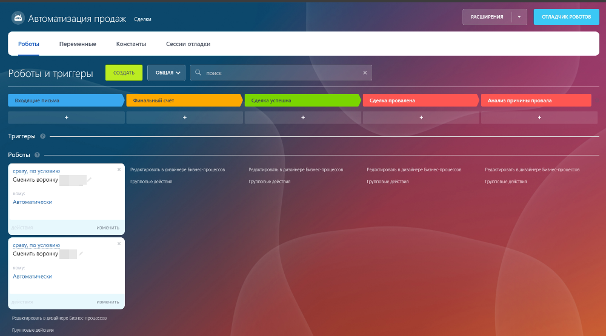606x336 pixels.
Task: Add a robot under the Сделка успешна stage
Action: [x=302, y=117]
